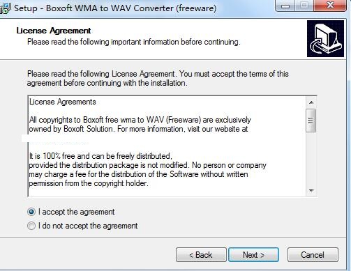Click the disabled maximize button
Viewport: 351px width, 271px height.
[x=304, y=5]
